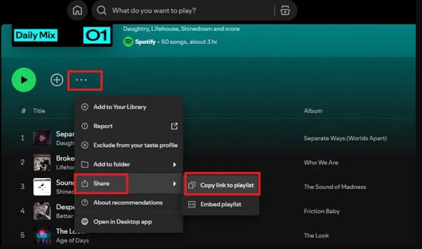
Task: Choose Add to Your Library
Action: [128, 107]
